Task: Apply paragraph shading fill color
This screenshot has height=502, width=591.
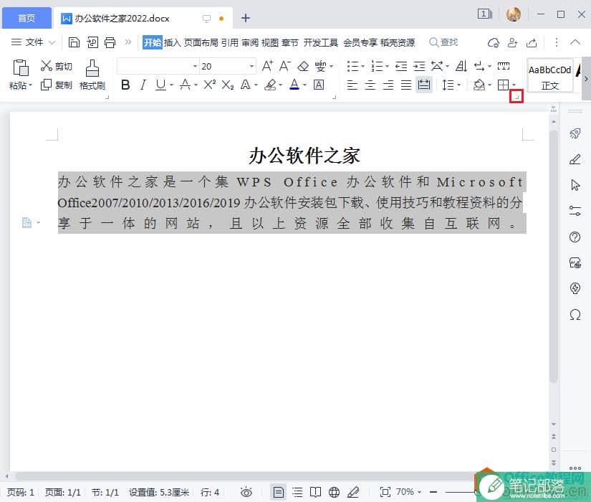Action: pos(479,85)
